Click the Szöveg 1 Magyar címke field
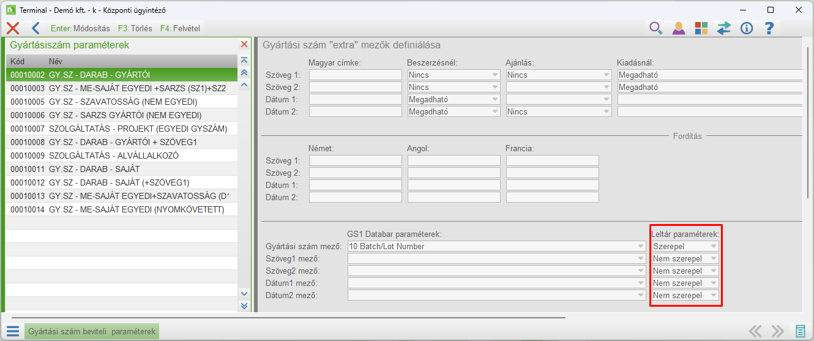Screen dimensions: 814x341 pyautogui.click(x=355, y=75)
